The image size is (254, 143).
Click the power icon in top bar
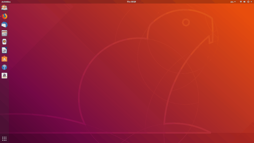tap(248, 2)
